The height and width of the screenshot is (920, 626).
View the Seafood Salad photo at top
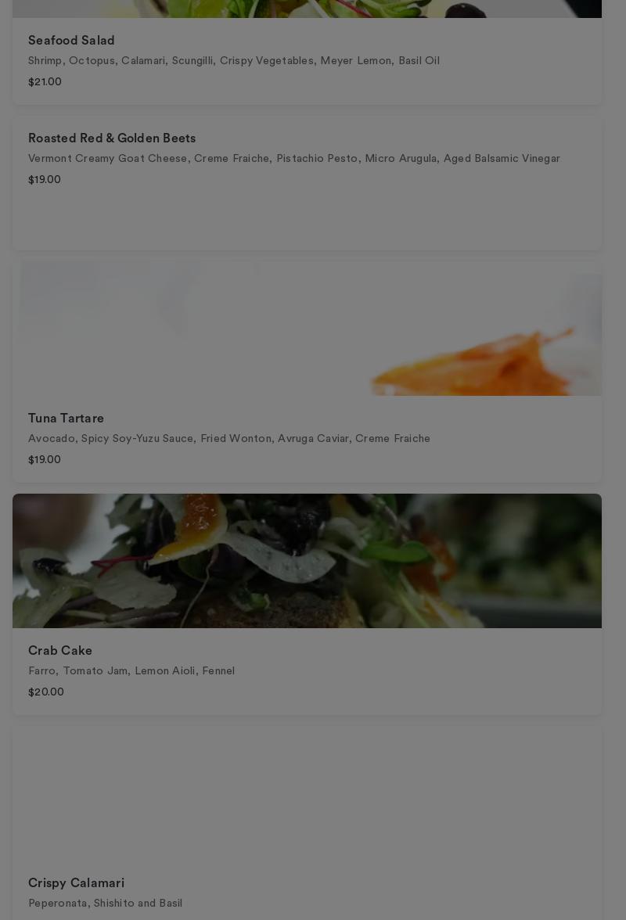coord(307,9)
